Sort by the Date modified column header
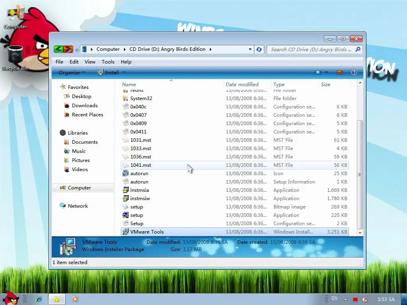 [242, 84]
